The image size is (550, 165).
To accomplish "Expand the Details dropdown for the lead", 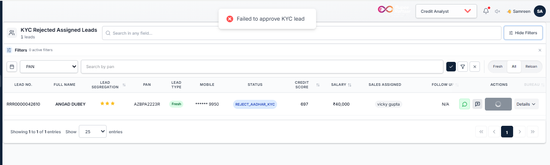I will (x=526, y=104).
